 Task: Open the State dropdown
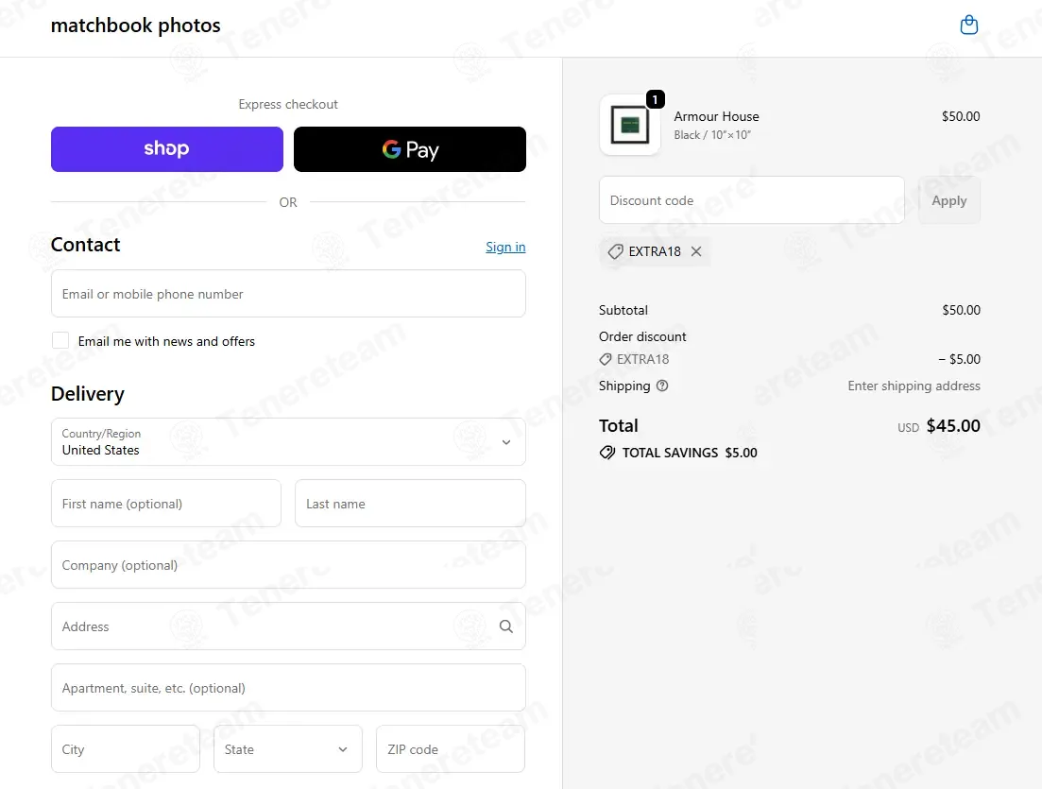click(x=288, y=749)
